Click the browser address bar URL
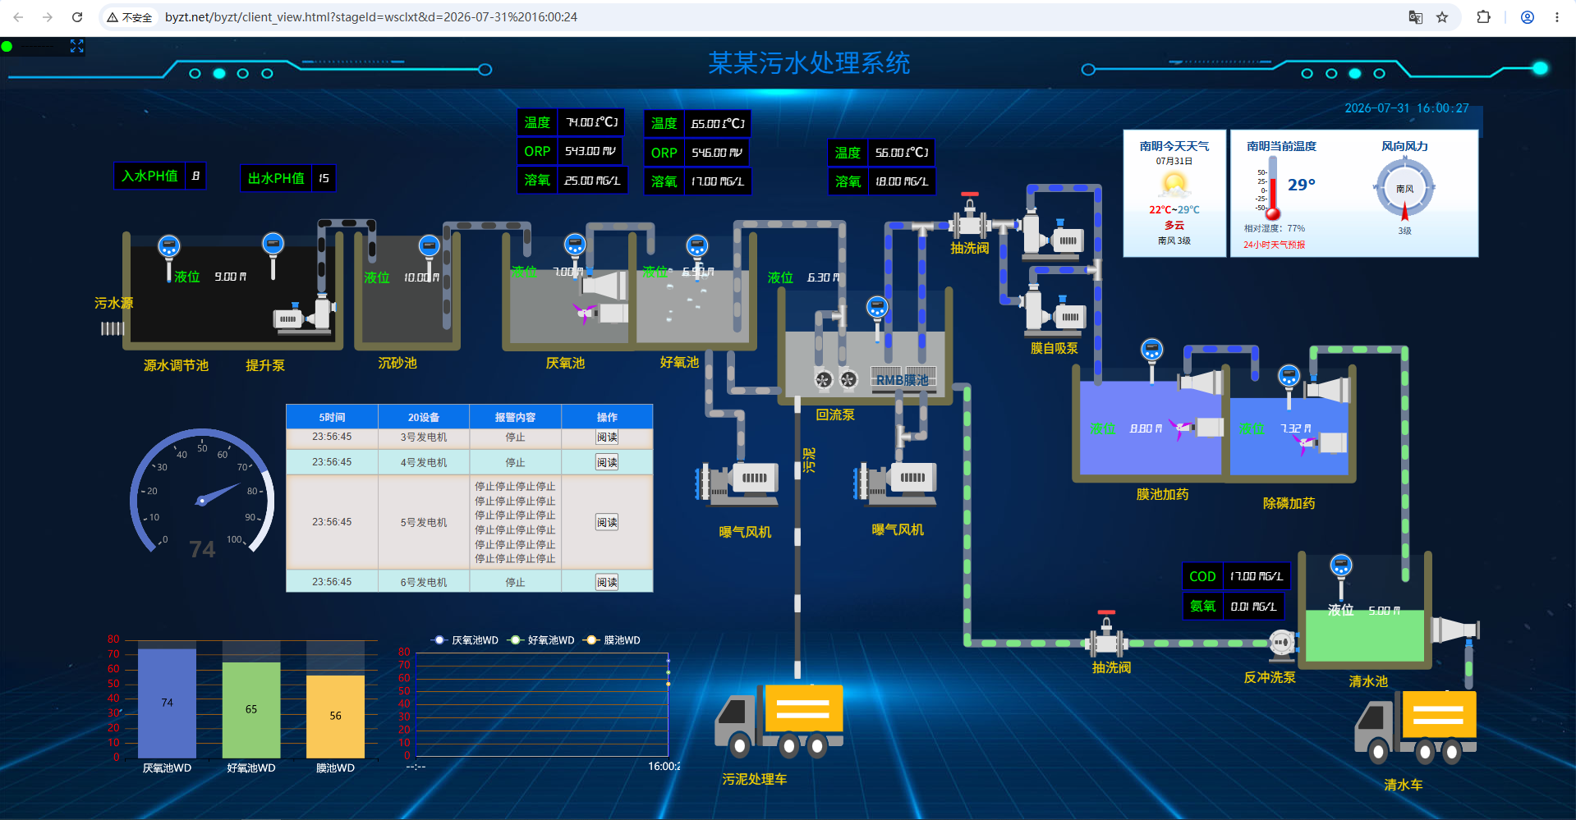Image resolution: width=1576 pixels, height=820 pixels. tap(371, 17)
